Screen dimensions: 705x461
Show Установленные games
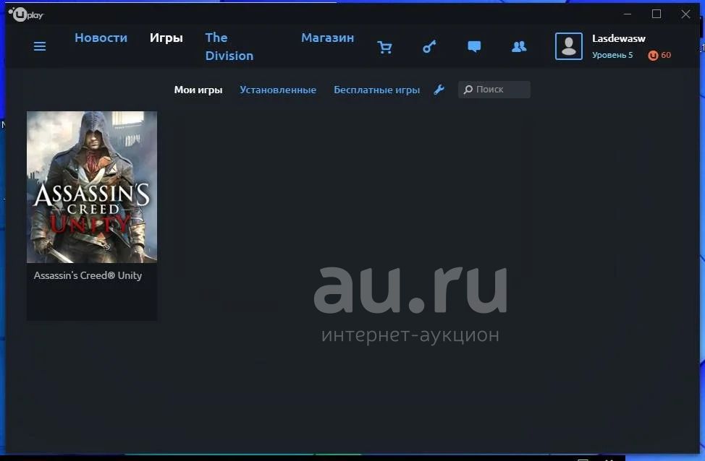coord(278,90)
